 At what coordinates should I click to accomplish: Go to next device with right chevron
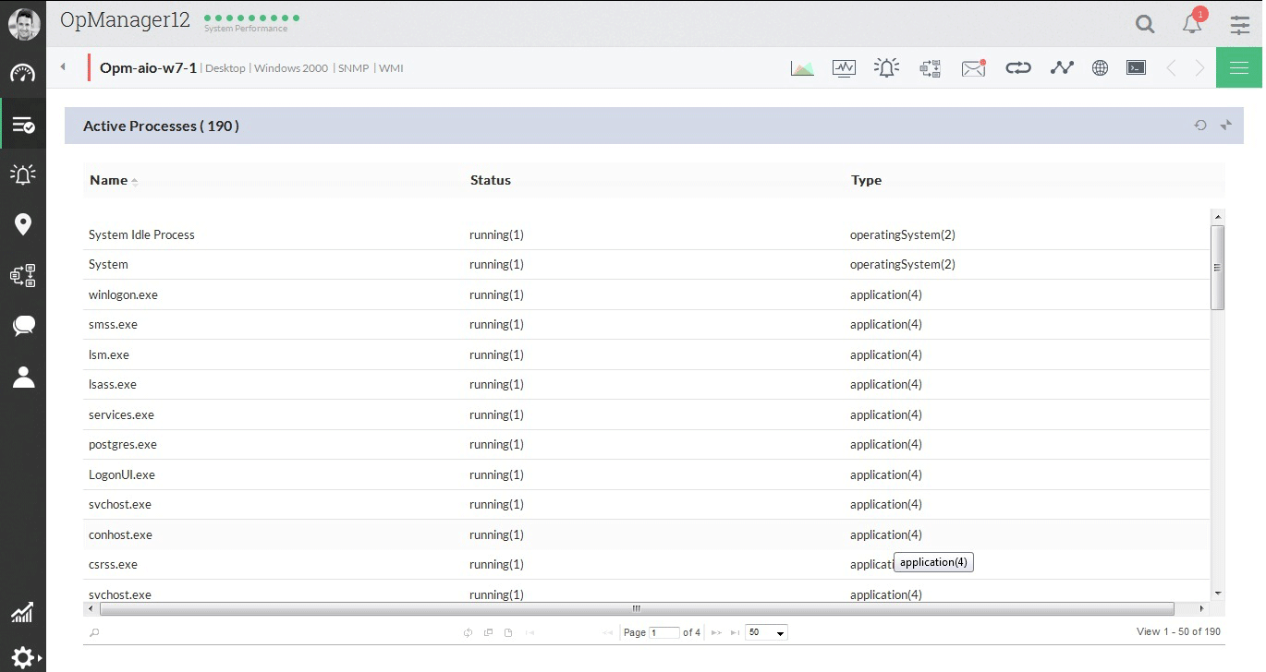click(1200, 67)
